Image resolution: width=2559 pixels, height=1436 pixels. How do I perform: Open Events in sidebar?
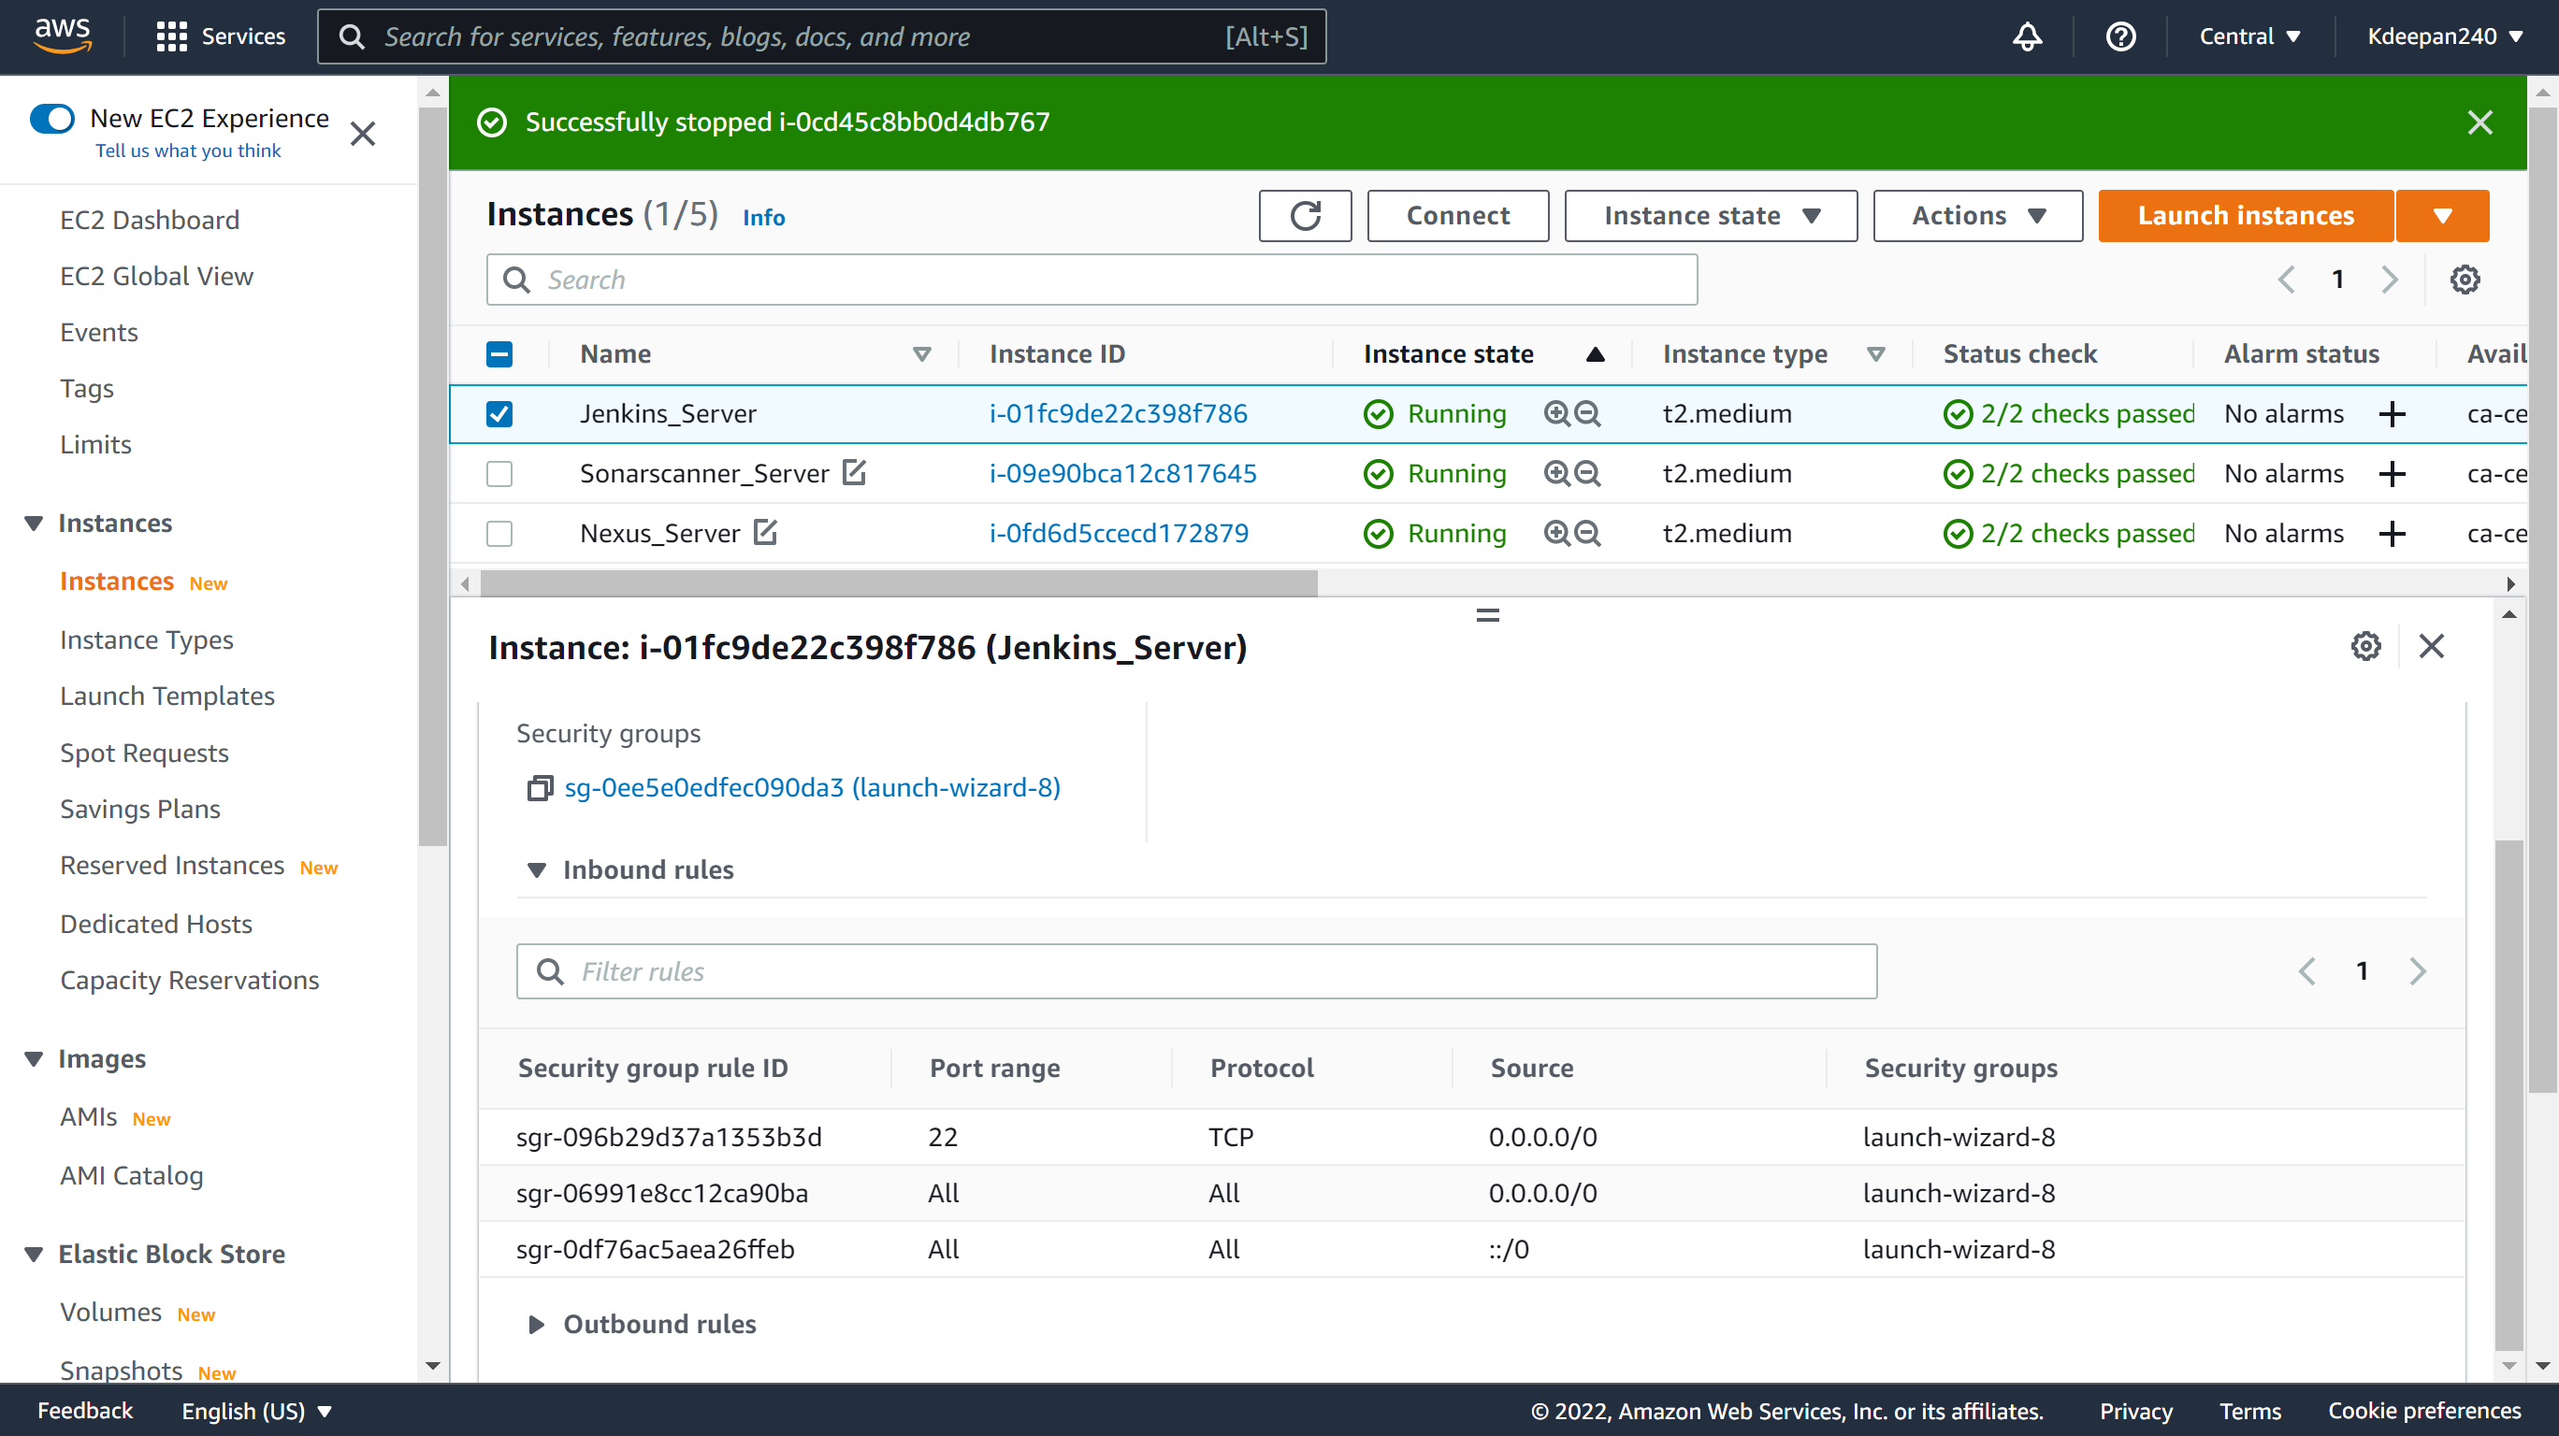tap(98, 332)
